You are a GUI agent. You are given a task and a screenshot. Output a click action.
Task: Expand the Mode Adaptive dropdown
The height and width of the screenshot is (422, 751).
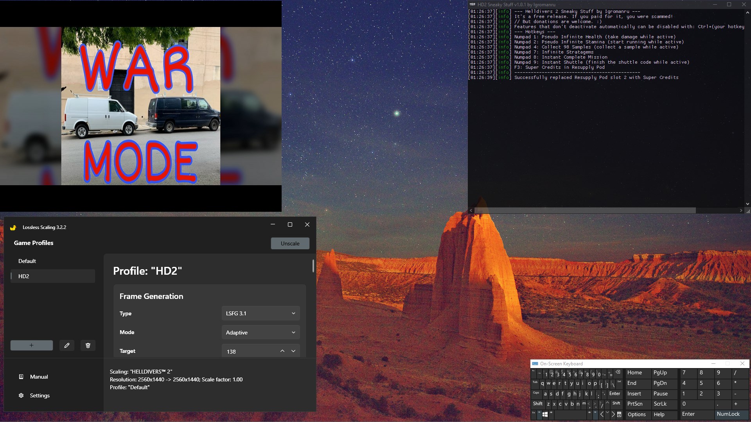pos(261,333)
